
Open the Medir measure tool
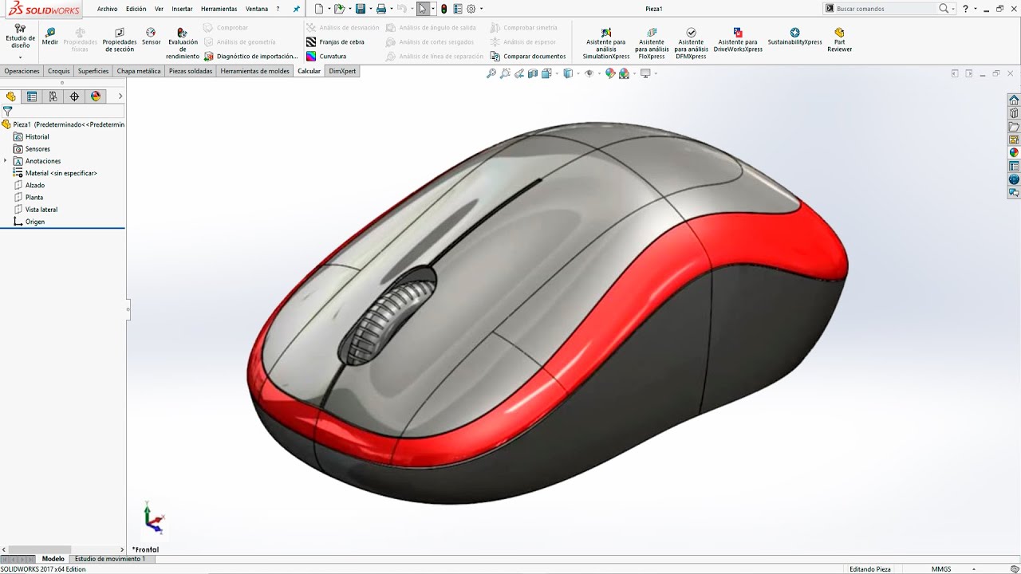[50, 37]
